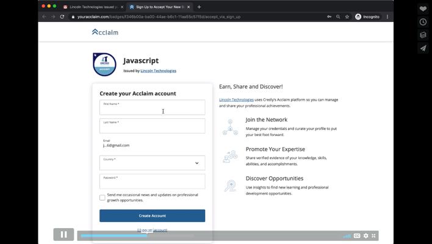
Task: Reload the browser page
Action: click(62, 17)
